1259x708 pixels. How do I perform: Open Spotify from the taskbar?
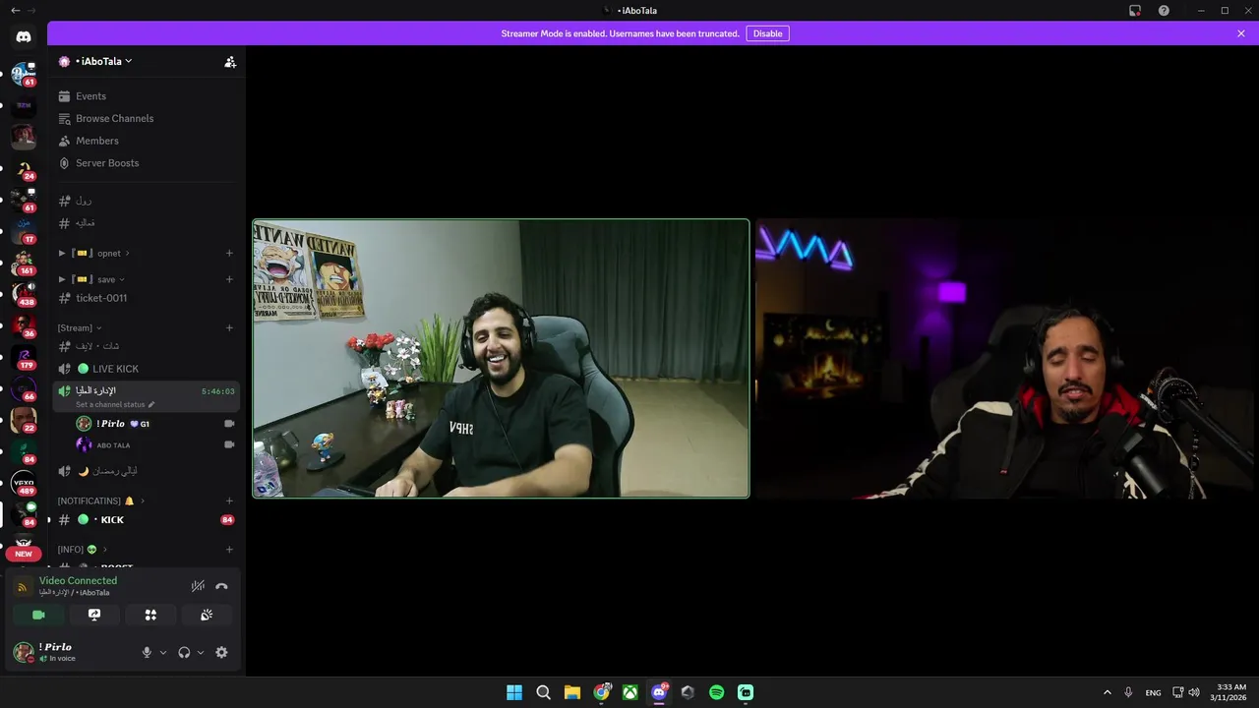tap(716, 692)
